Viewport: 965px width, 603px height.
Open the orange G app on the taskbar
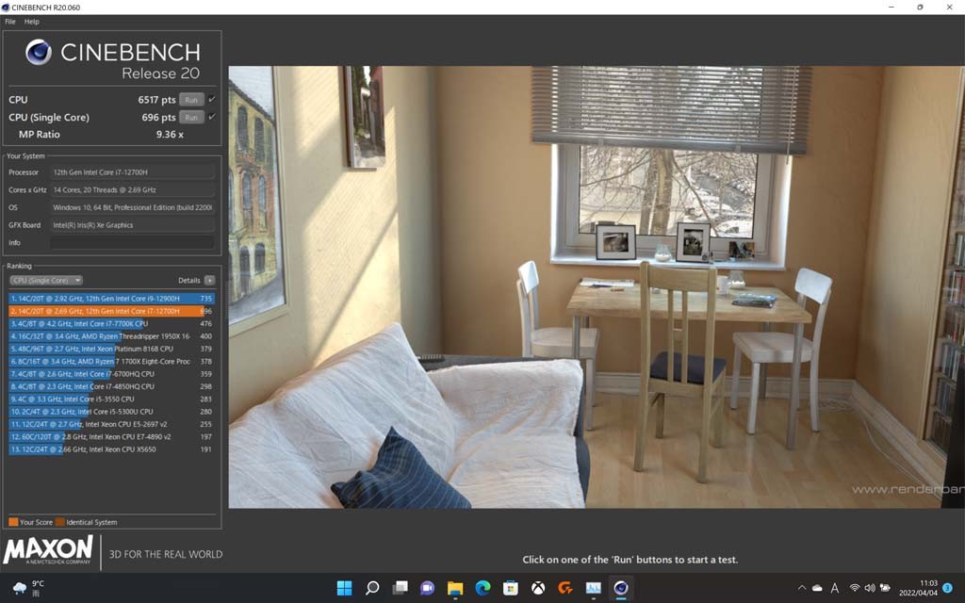[x=565, y=588]
